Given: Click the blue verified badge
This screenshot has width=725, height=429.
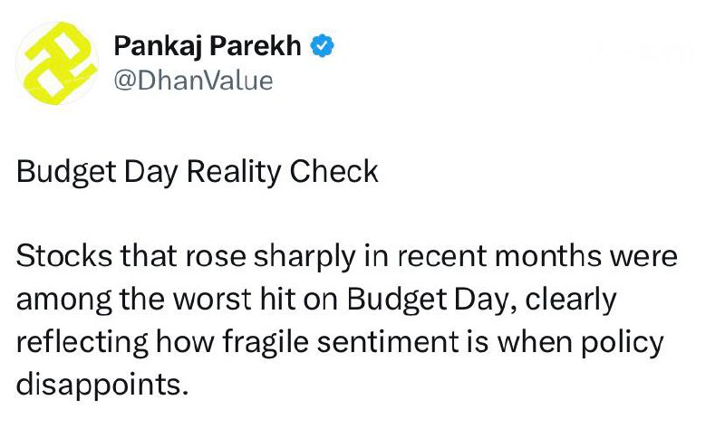Looking at the screenshot, I should point(323,46).
